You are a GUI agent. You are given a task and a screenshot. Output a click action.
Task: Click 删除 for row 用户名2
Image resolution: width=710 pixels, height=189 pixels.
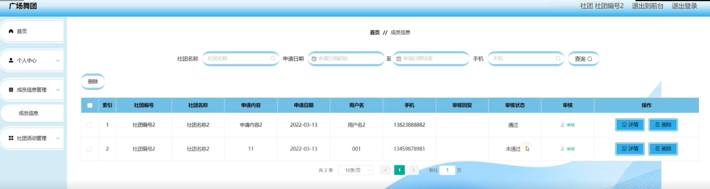click(663, 125)
